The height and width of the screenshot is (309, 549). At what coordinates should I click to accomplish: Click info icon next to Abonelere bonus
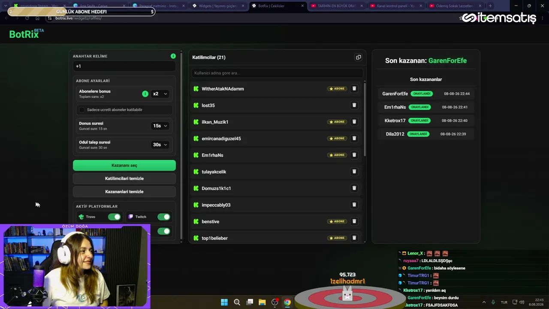(x=145, y=94)
